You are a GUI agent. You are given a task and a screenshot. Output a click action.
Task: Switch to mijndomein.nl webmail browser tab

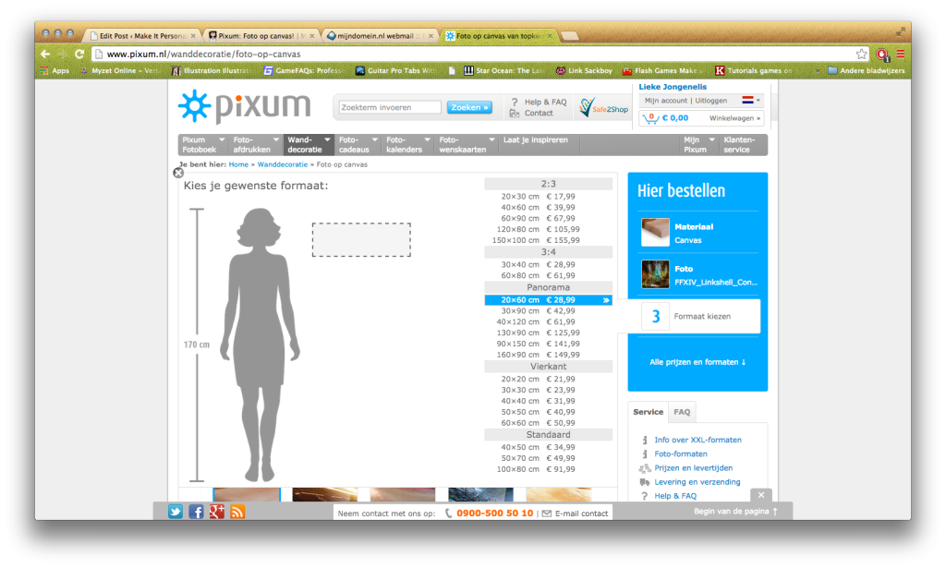pyautogui.click(x=377, y=35)
